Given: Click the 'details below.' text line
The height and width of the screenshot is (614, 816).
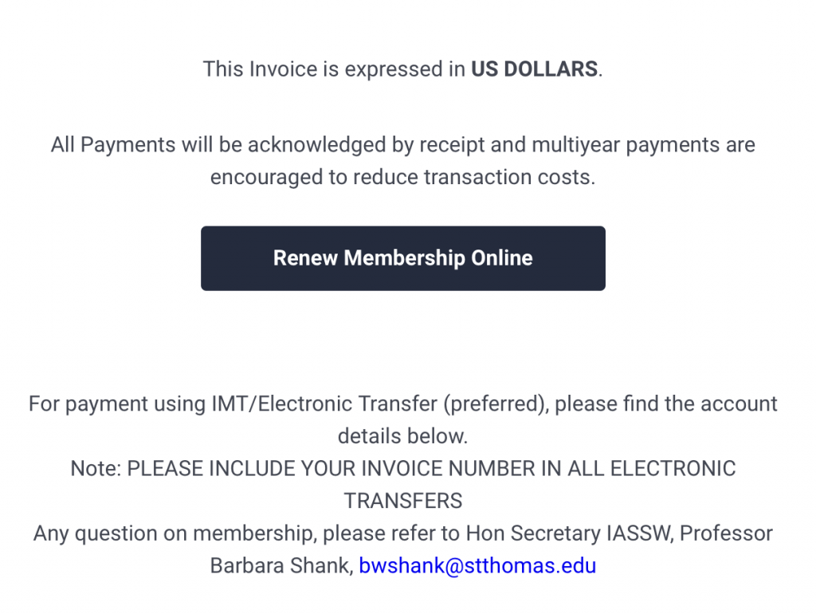Looking at the screenshot, I should 402,436.
